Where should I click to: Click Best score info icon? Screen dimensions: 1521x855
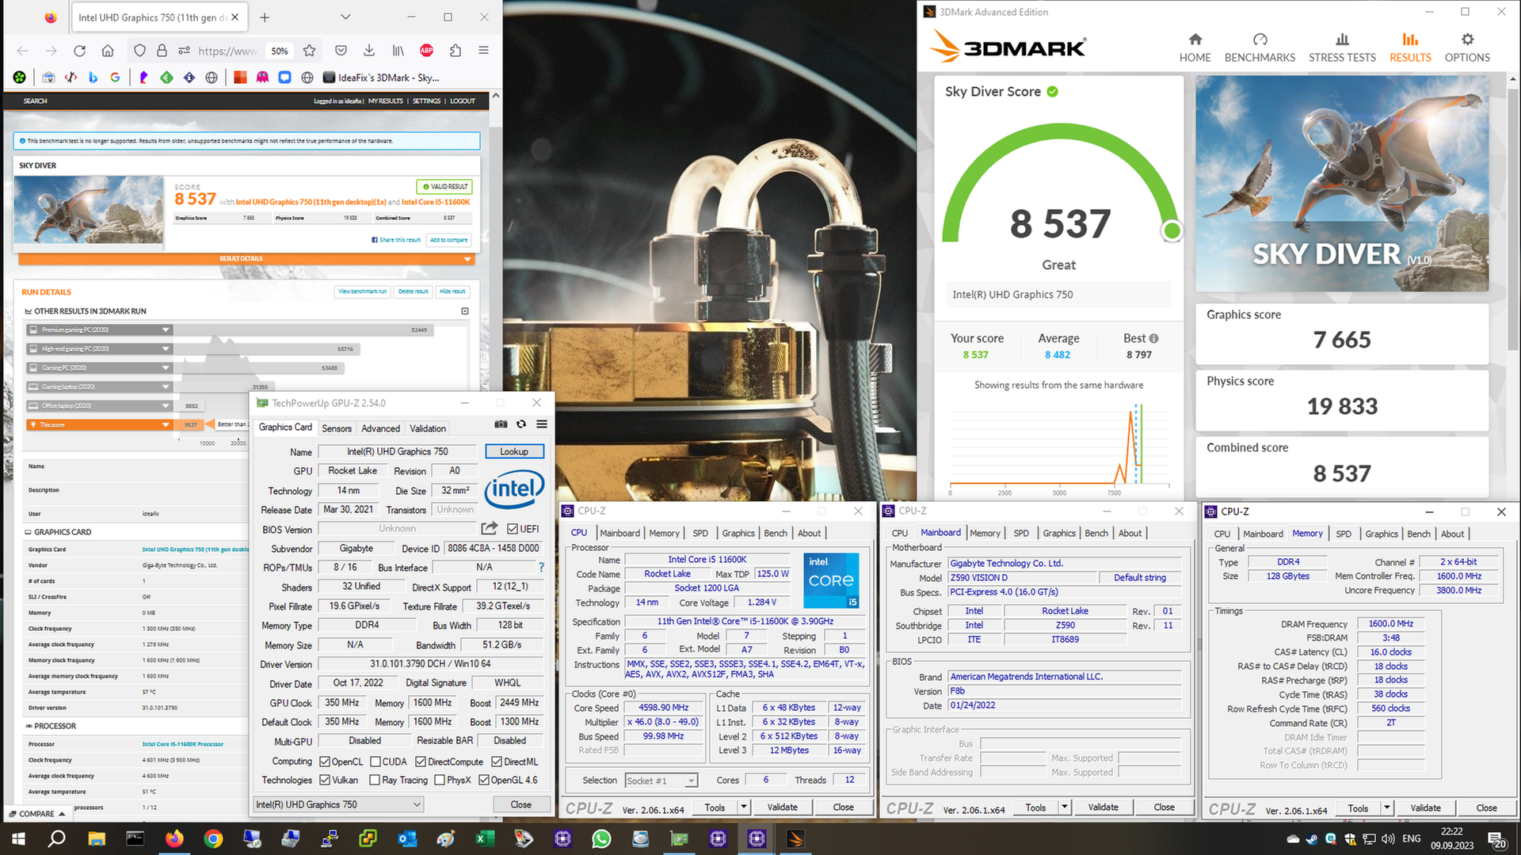(1153, 339)
